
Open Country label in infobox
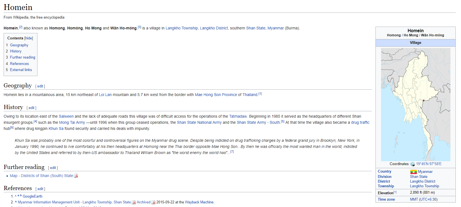[384, 172]
